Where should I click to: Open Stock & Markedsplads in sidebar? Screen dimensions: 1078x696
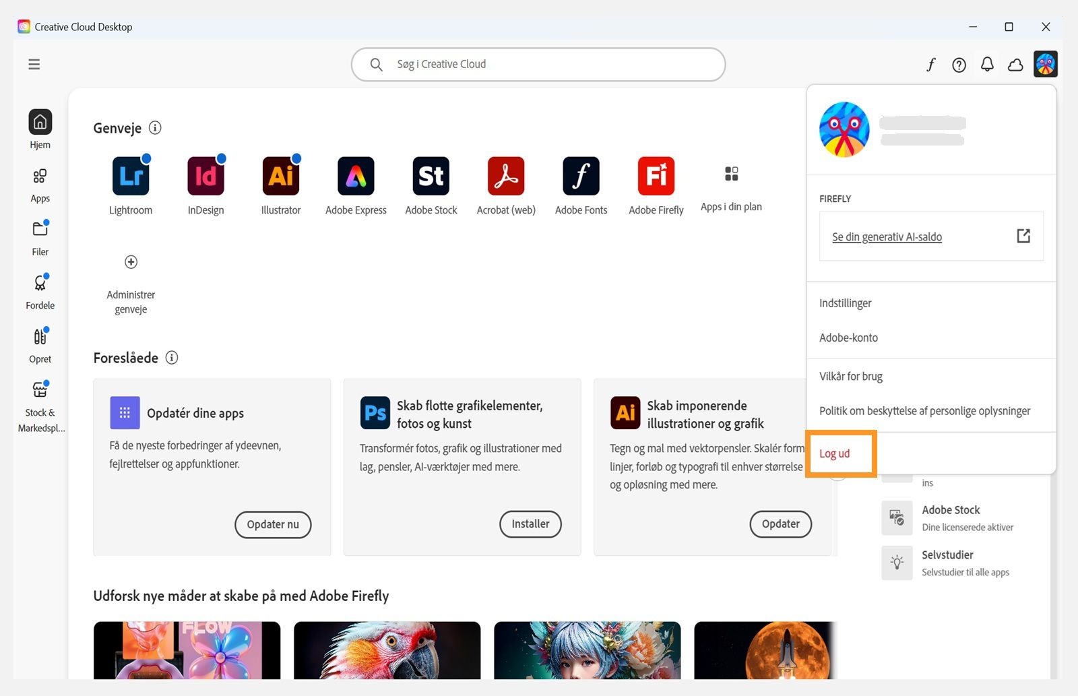[40, 407]
